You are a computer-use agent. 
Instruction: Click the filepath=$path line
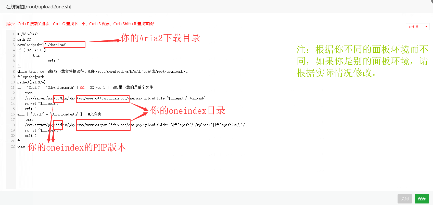31,77
